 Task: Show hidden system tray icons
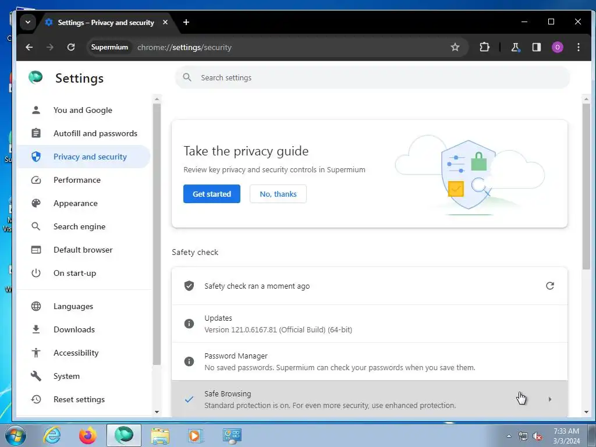pos(509,436)
